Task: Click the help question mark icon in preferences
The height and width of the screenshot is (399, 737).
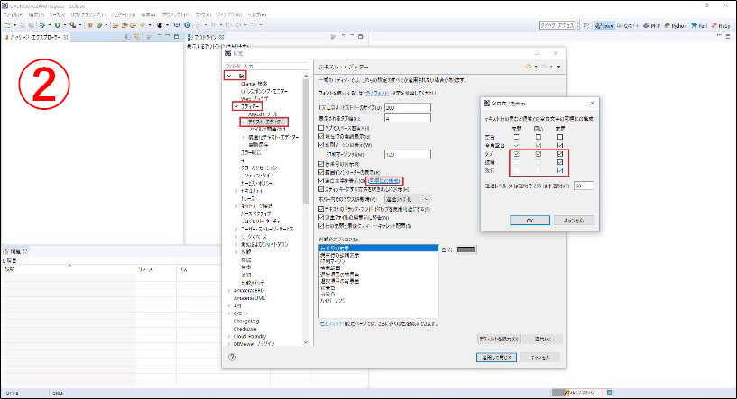Action: [233, 358]
